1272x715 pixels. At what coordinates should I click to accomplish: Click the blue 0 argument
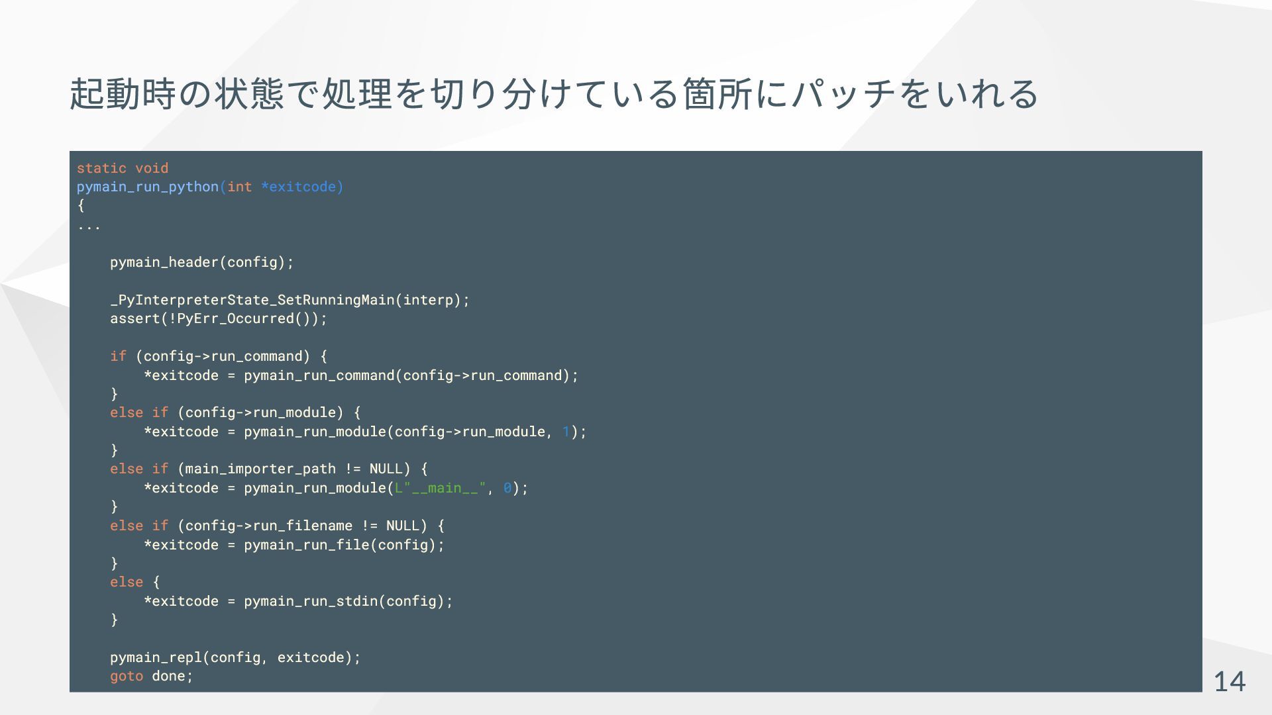(507, 488)
